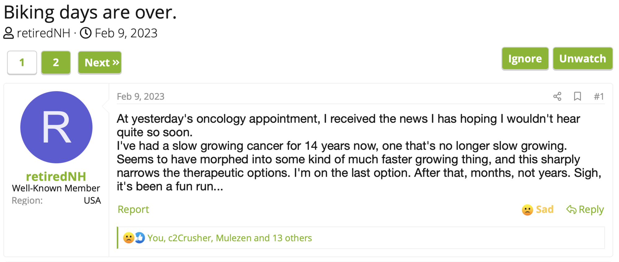
Task: Click the clock icon near thread date
Action: (x=86, y=33)
